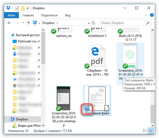Expand the ribbon with the chevron arrow
This screenshot has width=159, height=138.
point(146,15)
